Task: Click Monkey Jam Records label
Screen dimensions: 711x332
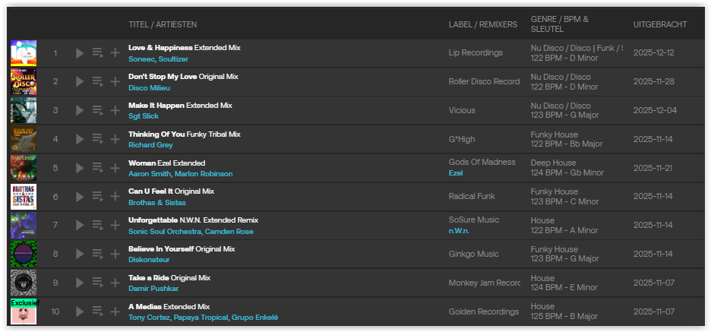Action: 484,283
